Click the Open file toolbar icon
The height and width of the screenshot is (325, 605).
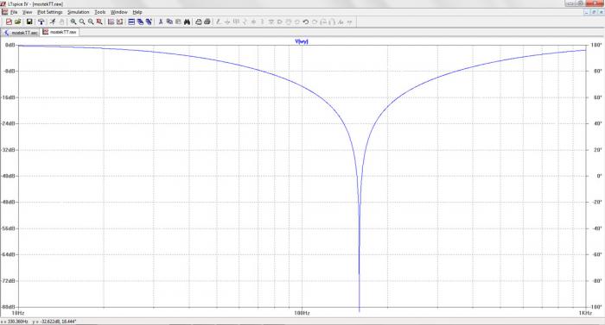(18, 22)
